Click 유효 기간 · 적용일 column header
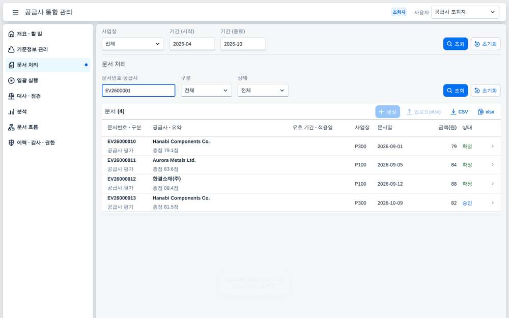Image resolution: width=509 pixels, height=318 pixels. [x=313, y=128]
